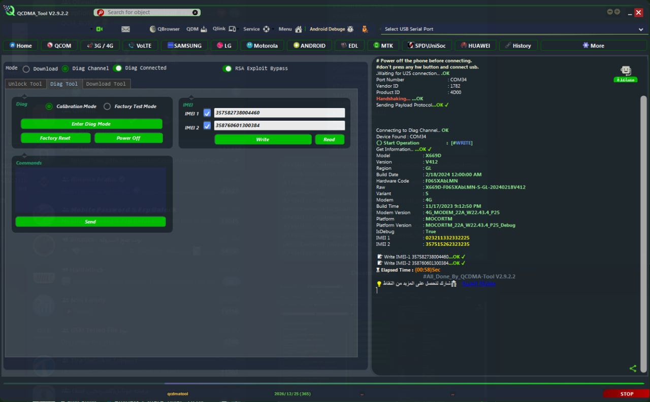Expand the More brands menu

[594, 46]
